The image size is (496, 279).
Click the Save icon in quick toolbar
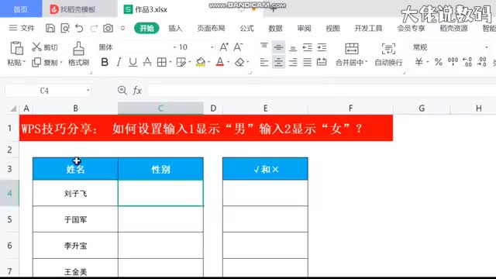click(50, 28)
